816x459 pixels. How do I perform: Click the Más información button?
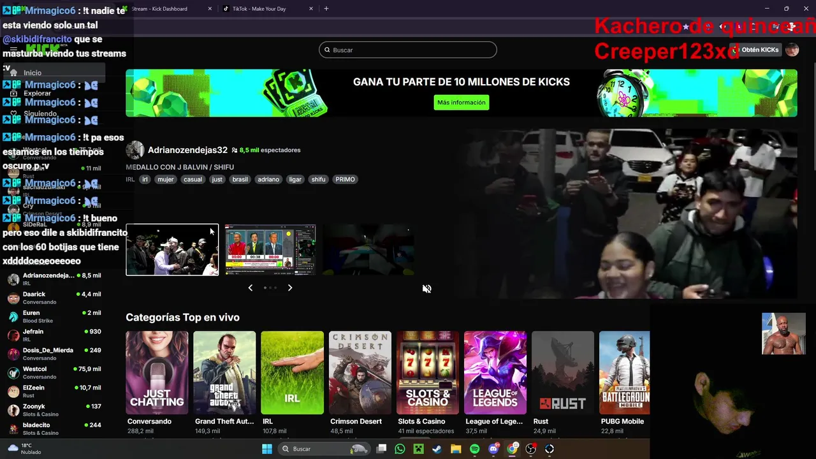[x=462, y=103]
